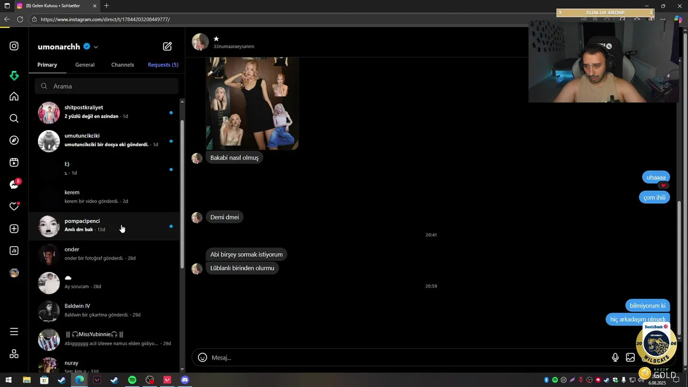
Task: Open the Home feed icon
Action: [x=14, y=96]
